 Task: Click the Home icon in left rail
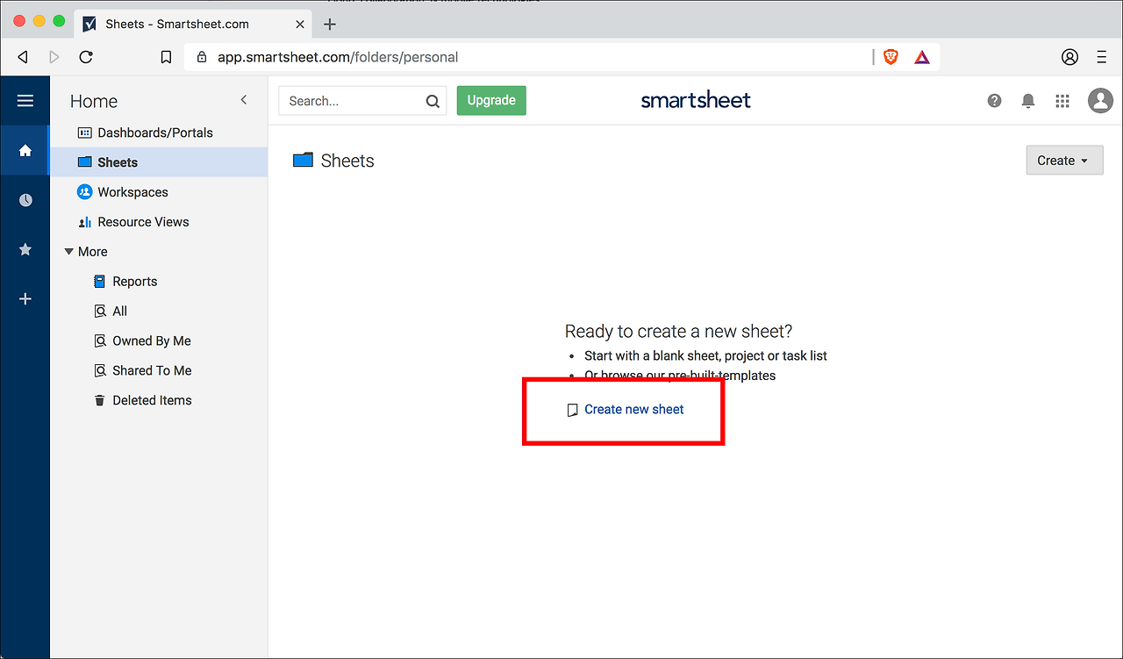pos(25,150)
